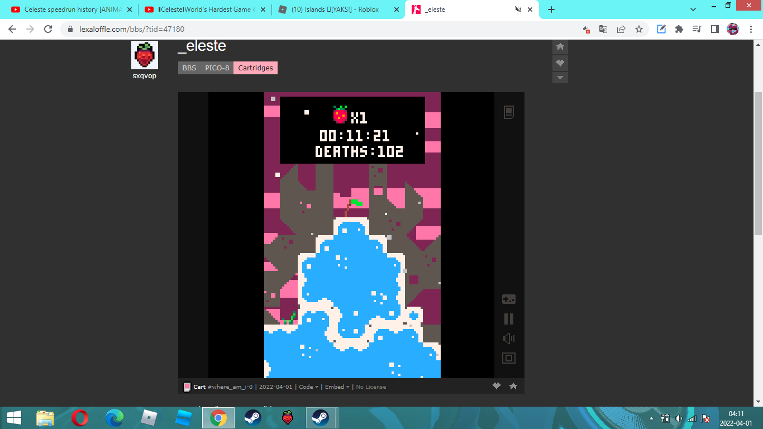Switch to the Celeste speedrun history tab
Image resolution: width=763 pixels, height=429 pixels.
pyautogui.click(x=70, y=9)
